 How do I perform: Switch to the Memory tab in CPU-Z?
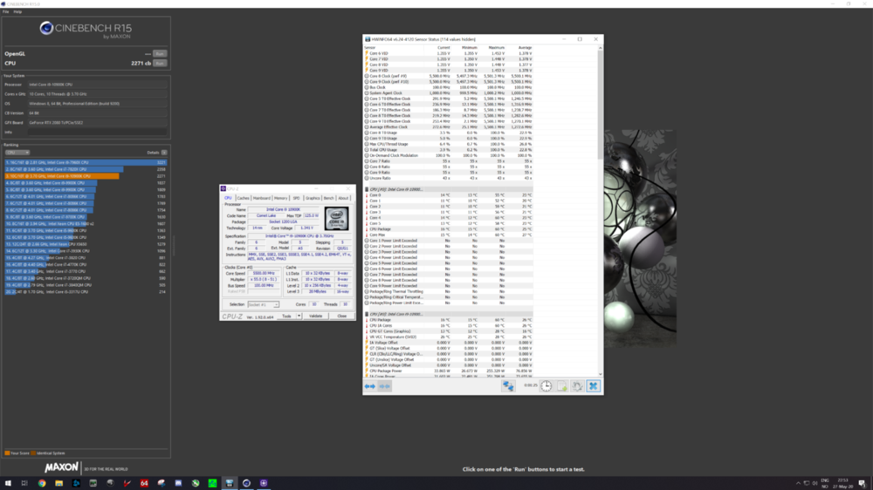280,198
